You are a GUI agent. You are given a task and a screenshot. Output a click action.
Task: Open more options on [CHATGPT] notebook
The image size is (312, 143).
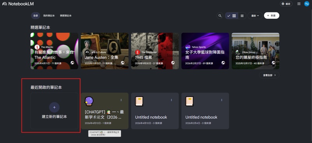(x=121, y=100)
